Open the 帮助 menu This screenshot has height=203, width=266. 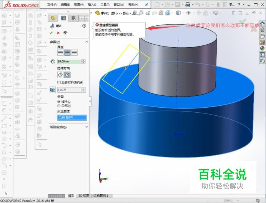coord(133,5)
